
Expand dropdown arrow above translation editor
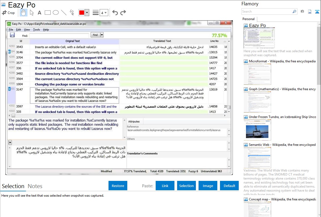click(x=10, y=142)
